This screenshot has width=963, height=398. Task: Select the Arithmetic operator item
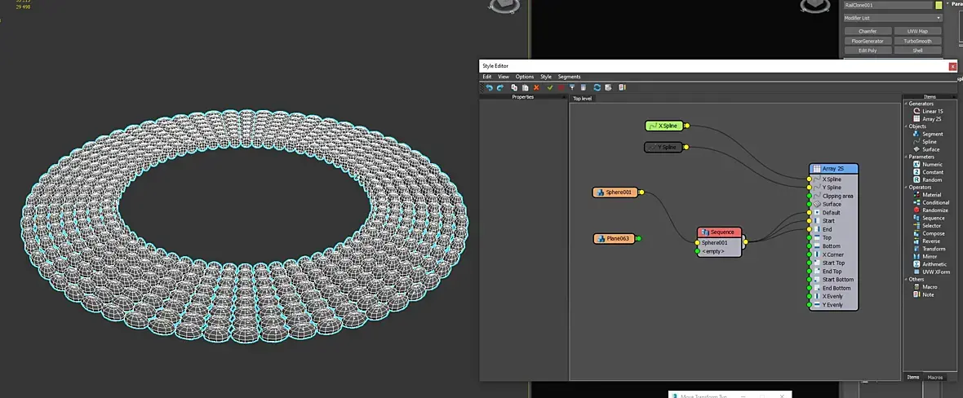(930, 264)
